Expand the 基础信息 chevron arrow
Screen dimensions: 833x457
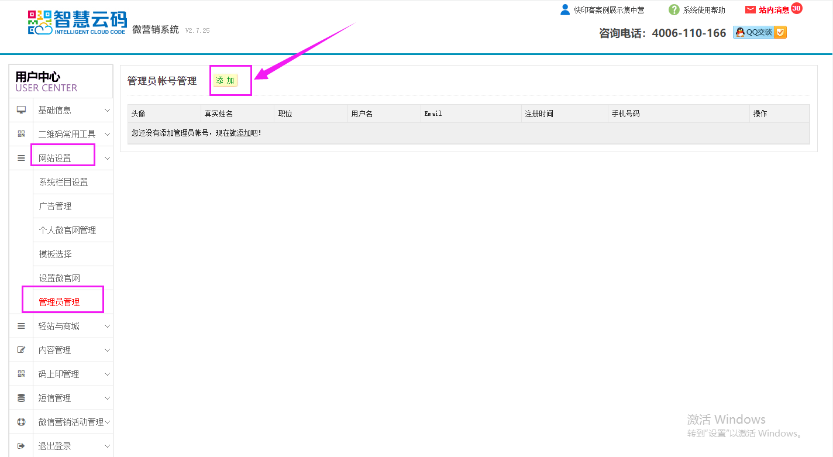click(107, 110)
